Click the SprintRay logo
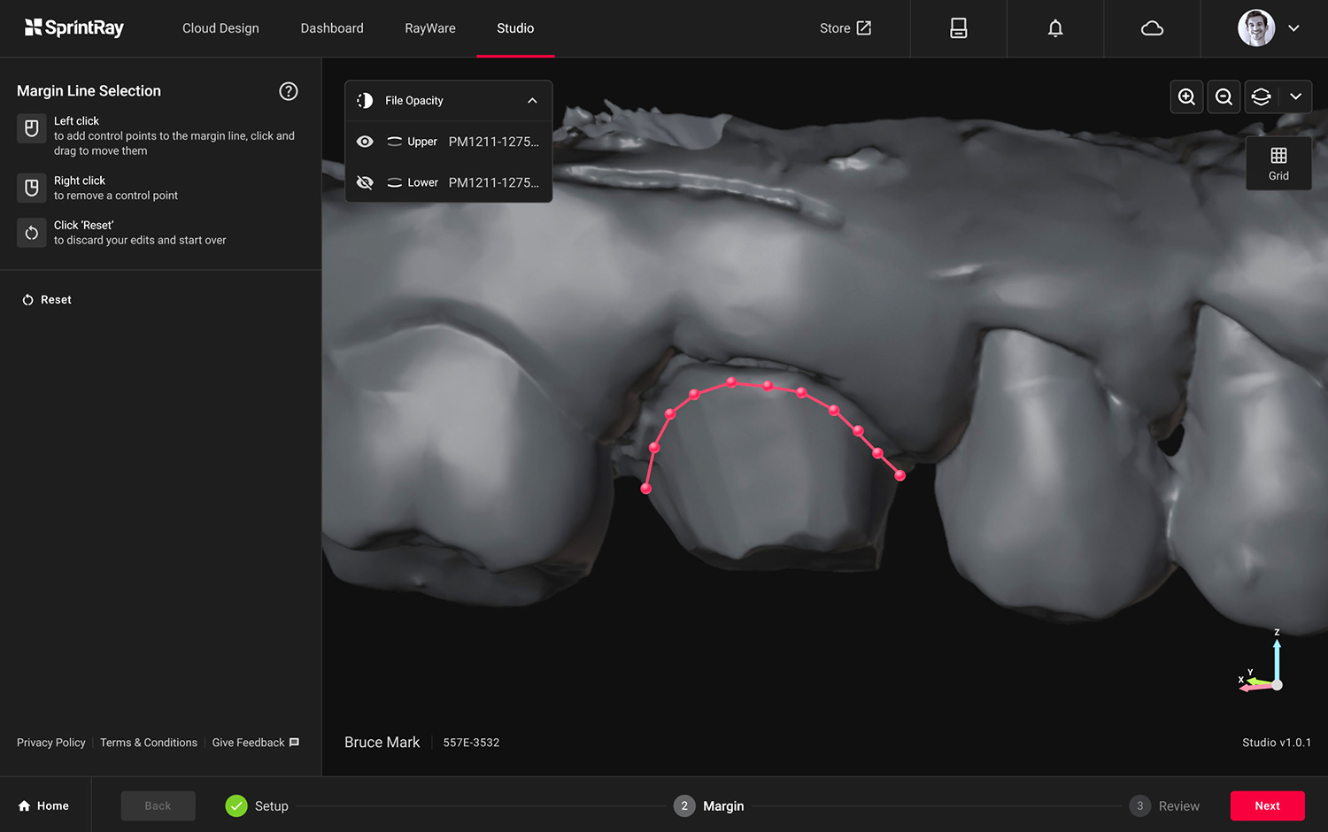The height and width of the screenshot is (832, 1328). (x=74, y=28)
